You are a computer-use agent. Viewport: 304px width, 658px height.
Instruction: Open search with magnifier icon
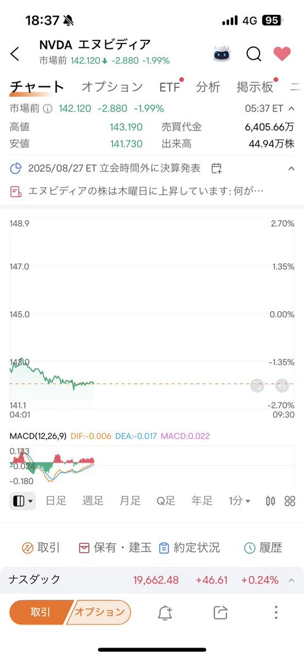[x=254, y=54]
